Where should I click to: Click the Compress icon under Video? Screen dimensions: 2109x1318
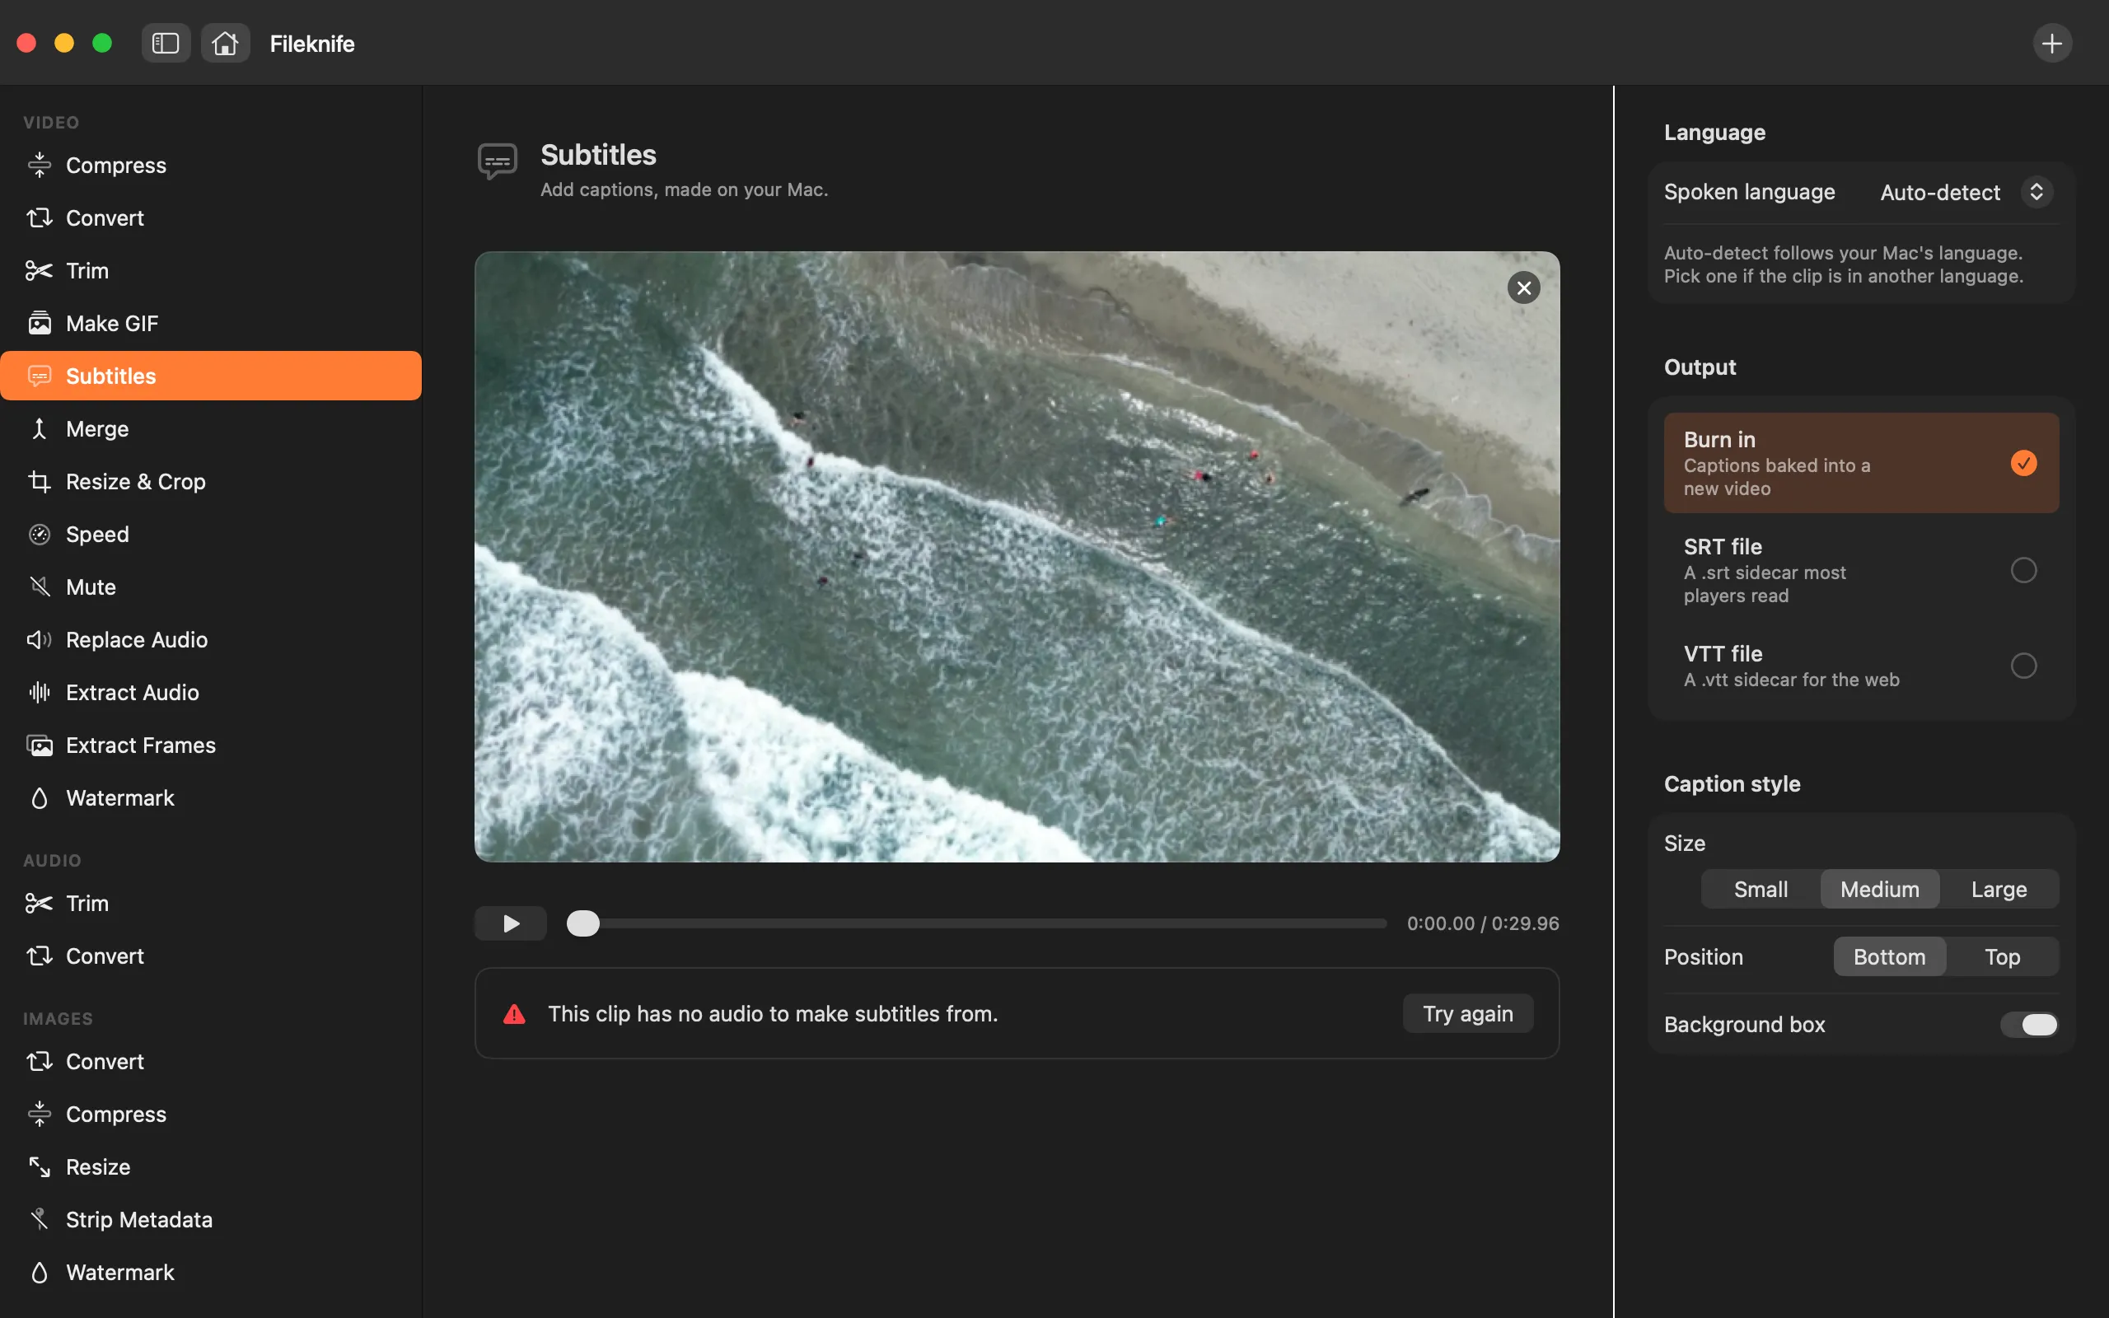click(40, 165)
